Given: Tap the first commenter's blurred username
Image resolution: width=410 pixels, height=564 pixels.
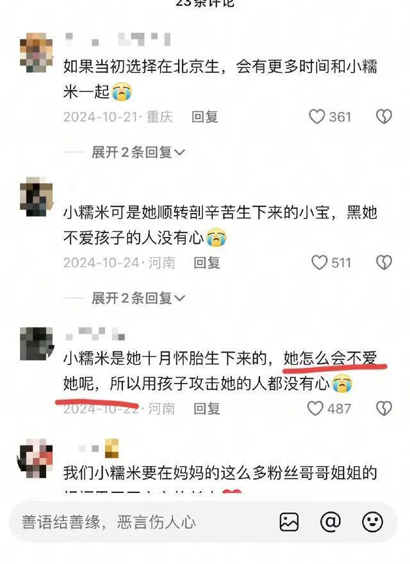Looking at the screenshot, I should [117, 39].
